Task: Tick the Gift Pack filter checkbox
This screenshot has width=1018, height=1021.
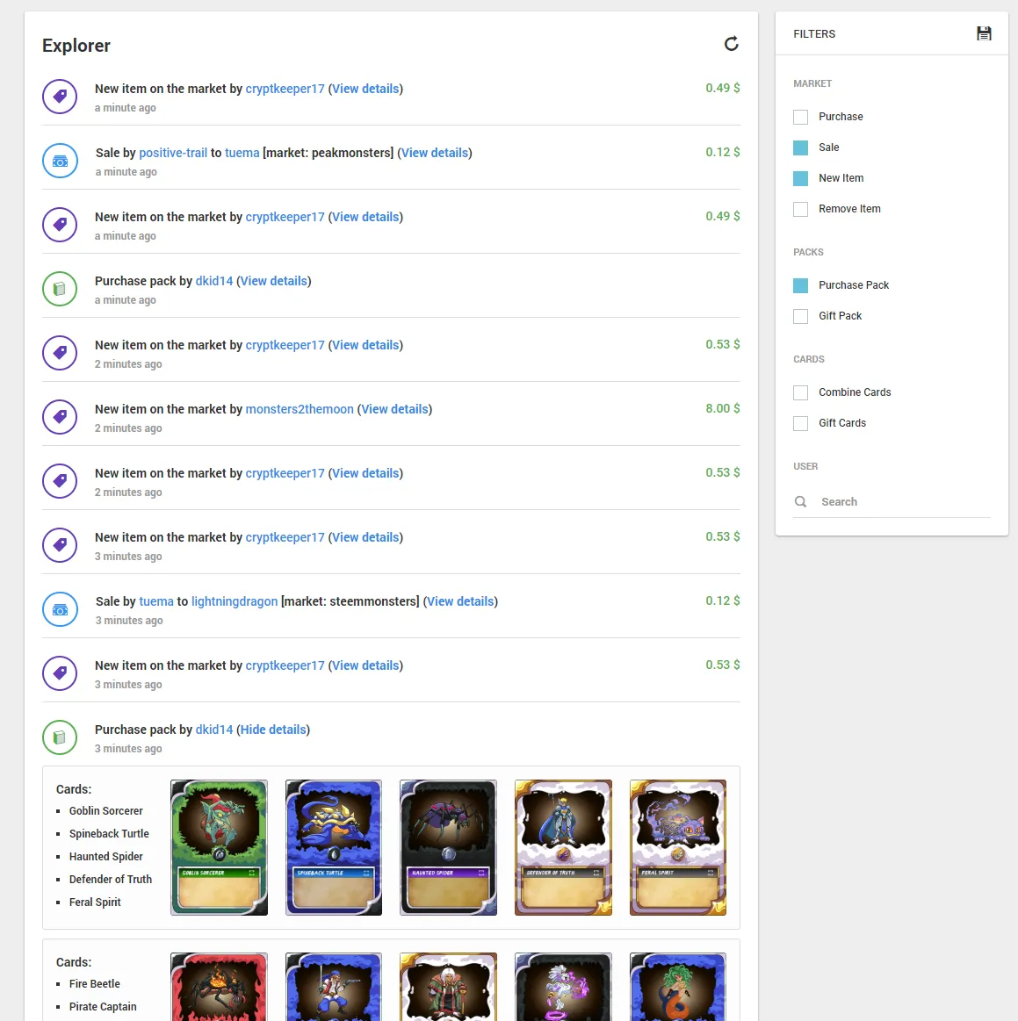Action: click(800, 316)
